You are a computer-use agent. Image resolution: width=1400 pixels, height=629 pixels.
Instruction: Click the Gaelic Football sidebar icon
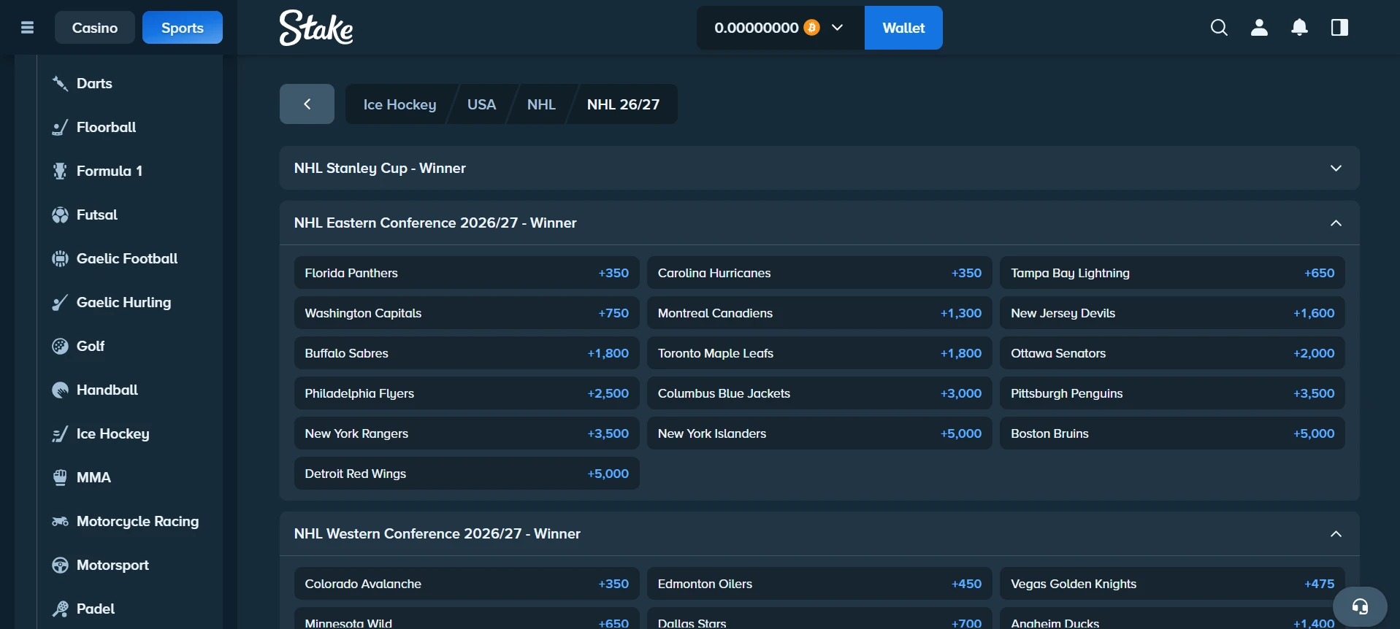[60, 258]
